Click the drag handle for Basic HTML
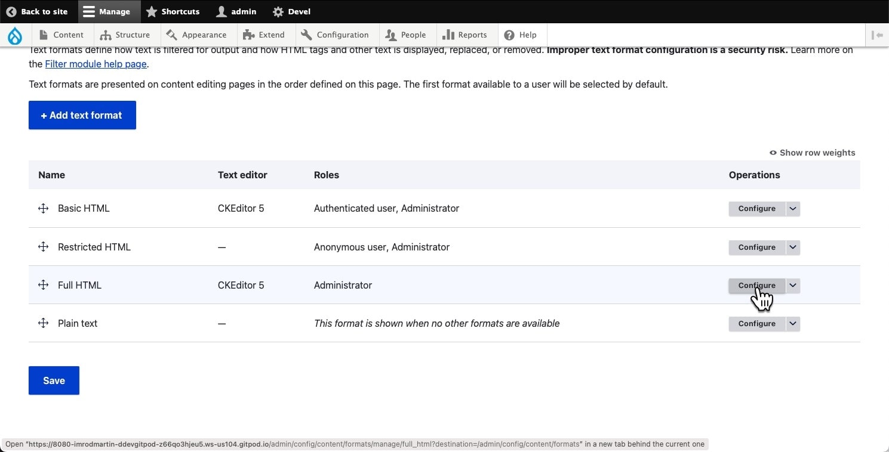The image size is (889, 452). (43, 208)
